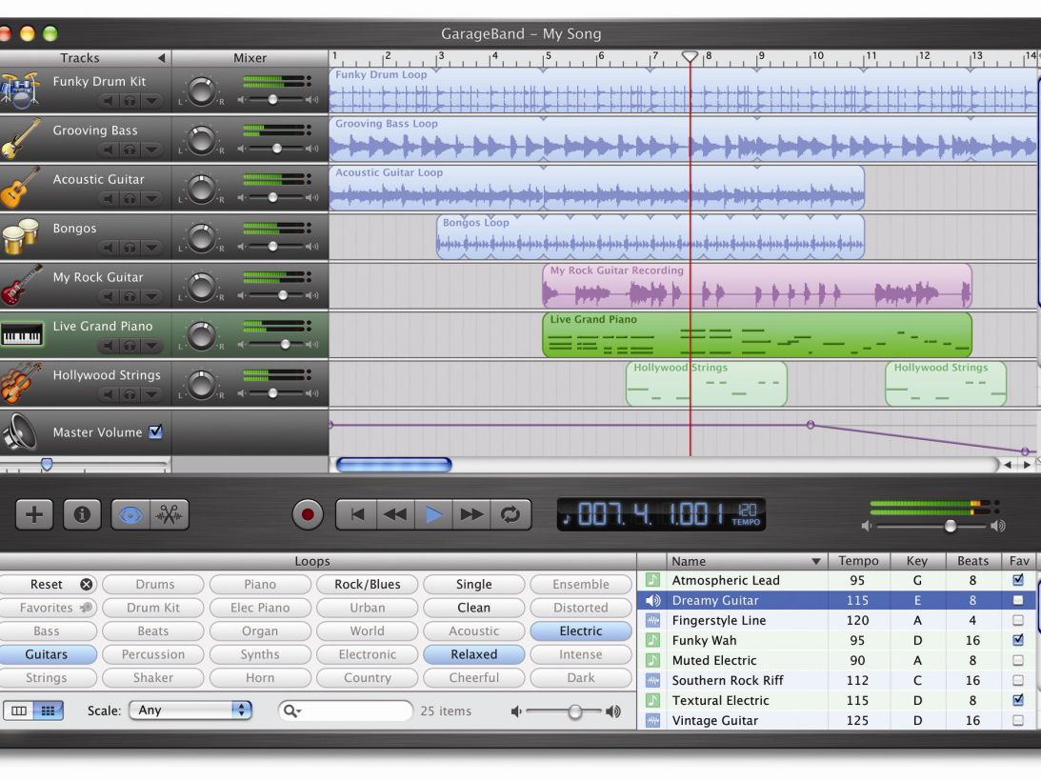Fast forward the song
This screenshot has height=781, width=1041.
click(472, 514)
